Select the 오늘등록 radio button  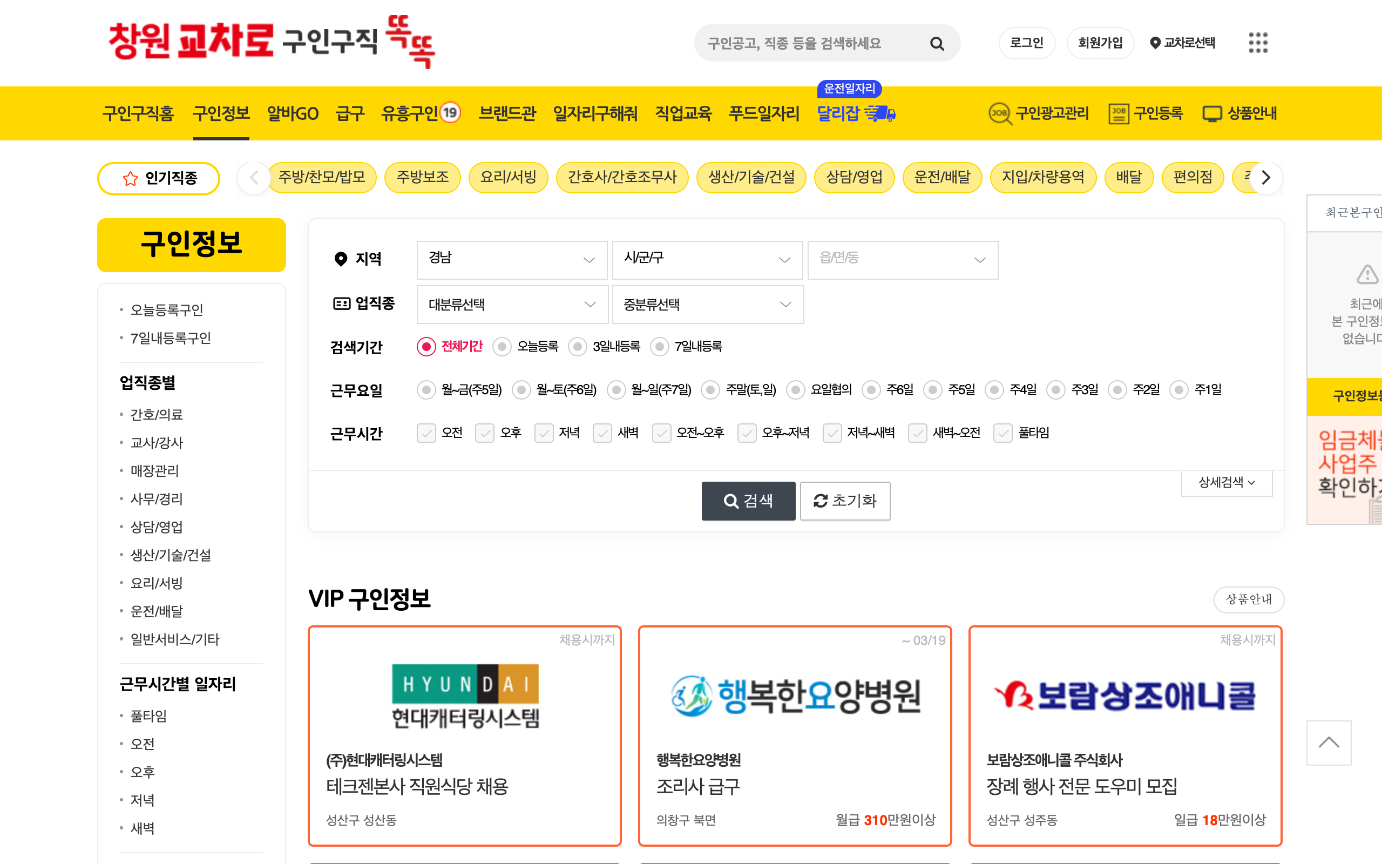tap(502, 346)
